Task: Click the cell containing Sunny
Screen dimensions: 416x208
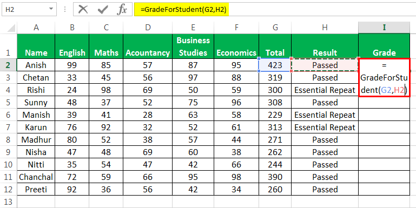Action: coord(36,102)
